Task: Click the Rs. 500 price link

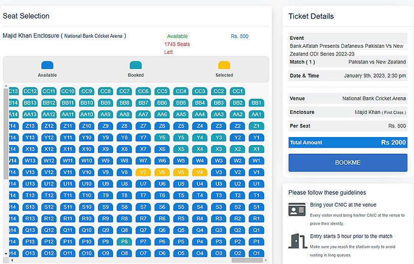Action: pyautogui.click(x=239, y=36)
